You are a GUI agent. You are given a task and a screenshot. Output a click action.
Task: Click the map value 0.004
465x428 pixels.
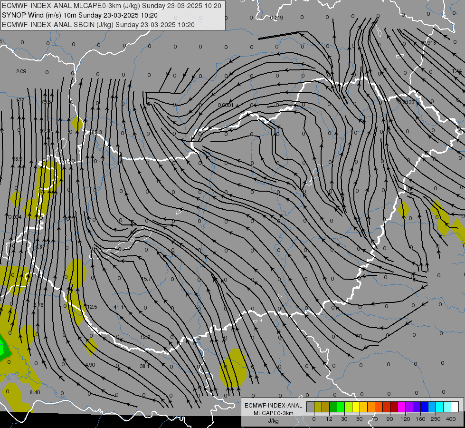(15, 217)
